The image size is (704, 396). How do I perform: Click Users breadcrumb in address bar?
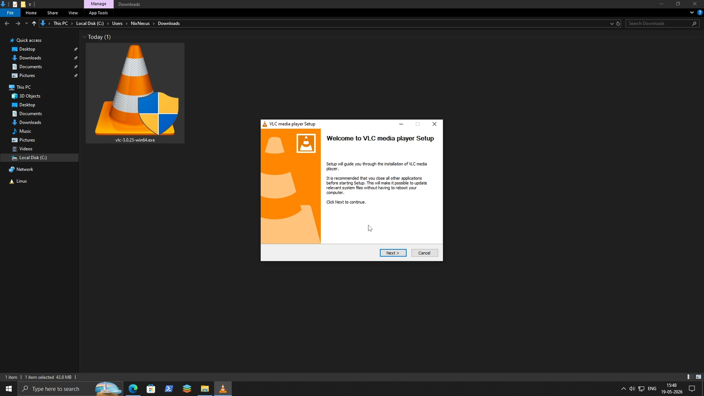point(117,23)
